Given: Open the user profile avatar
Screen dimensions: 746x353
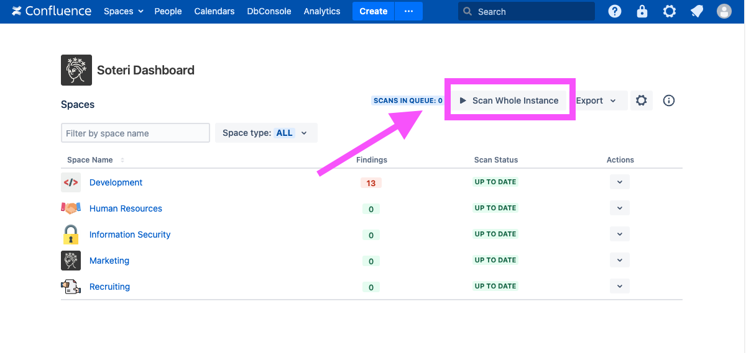Looking at the screenshot, I should [x=724, y=11].
